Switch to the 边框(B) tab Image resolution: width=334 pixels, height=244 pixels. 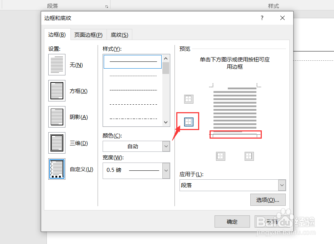coord(57,35)
